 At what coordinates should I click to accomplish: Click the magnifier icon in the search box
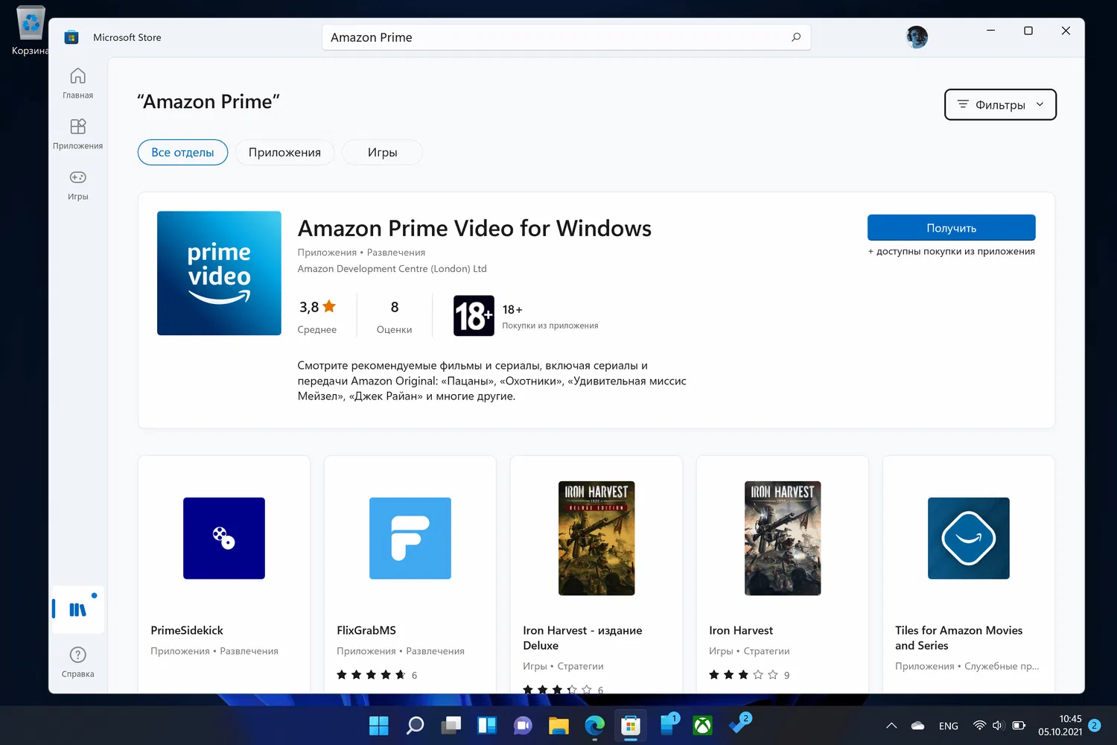click(x=796, y=37)
